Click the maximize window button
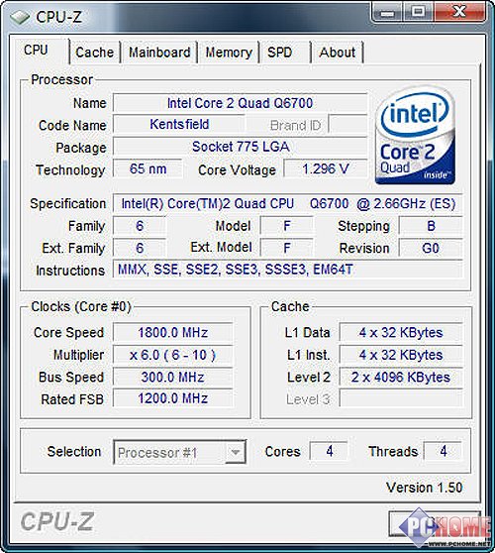 point(419,12)
